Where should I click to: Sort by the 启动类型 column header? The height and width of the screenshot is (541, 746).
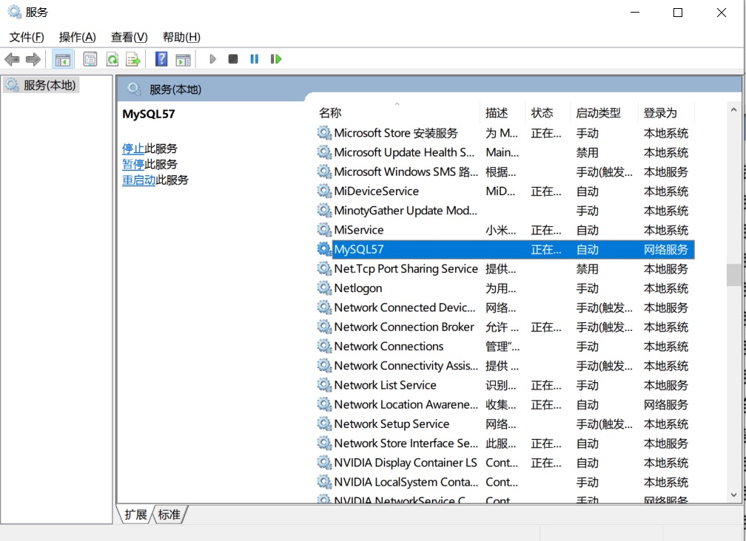point(604,112)
